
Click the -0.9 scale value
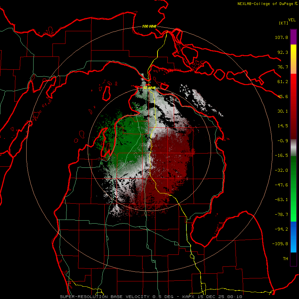point(283,141)
